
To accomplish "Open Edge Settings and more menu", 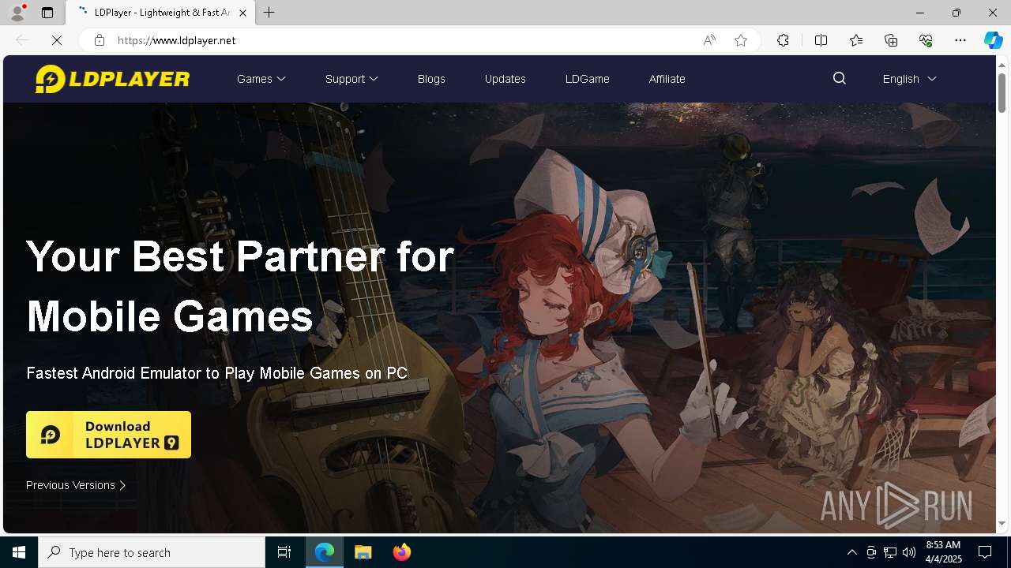I will click(960, 40).
